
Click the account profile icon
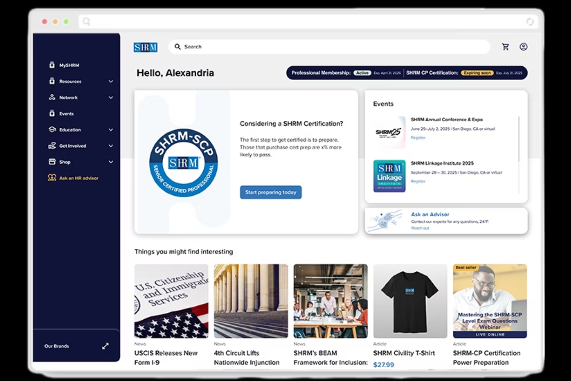tap(523, 47)
